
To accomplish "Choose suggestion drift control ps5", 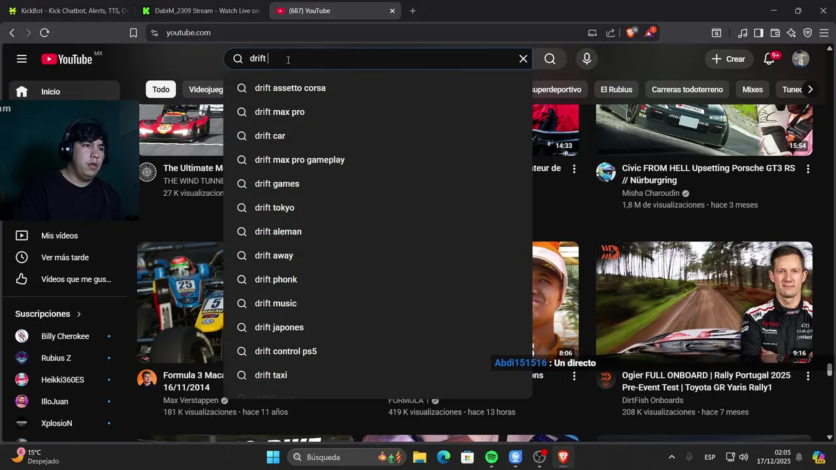I will pos(378,351).
